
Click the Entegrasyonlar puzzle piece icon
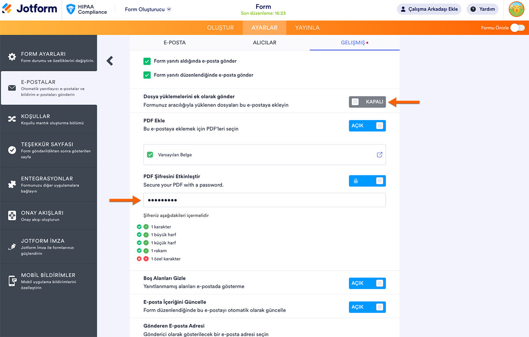coord(12,184)
